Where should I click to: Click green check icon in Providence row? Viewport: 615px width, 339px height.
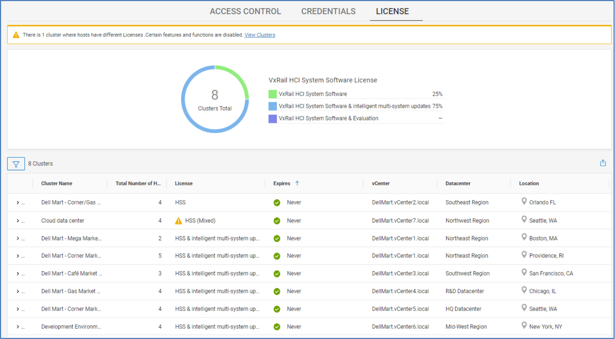pos(277,256)
